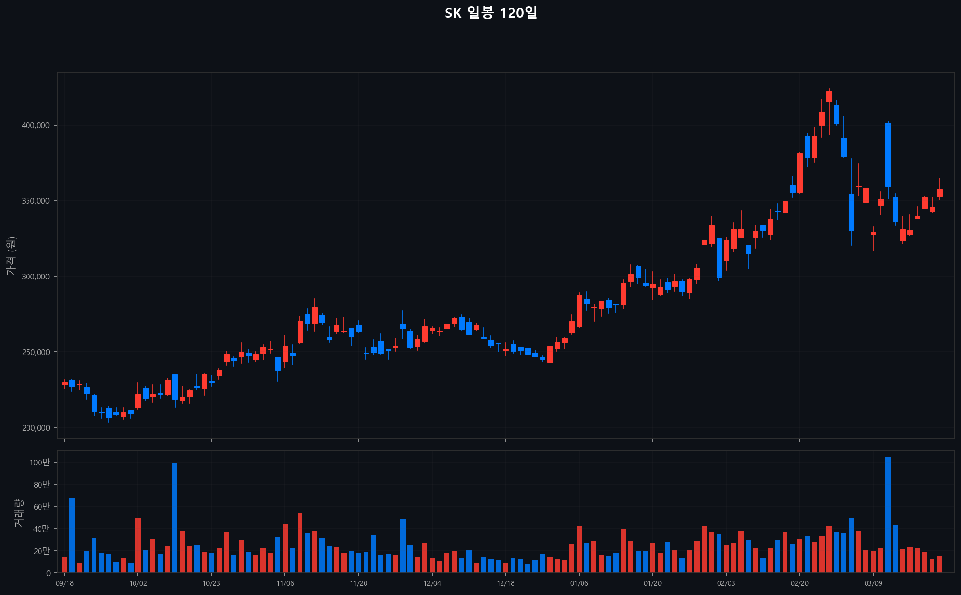Click the 20만 volume axis label
This screenshot has width=961, height=595.
coord(41,551)
